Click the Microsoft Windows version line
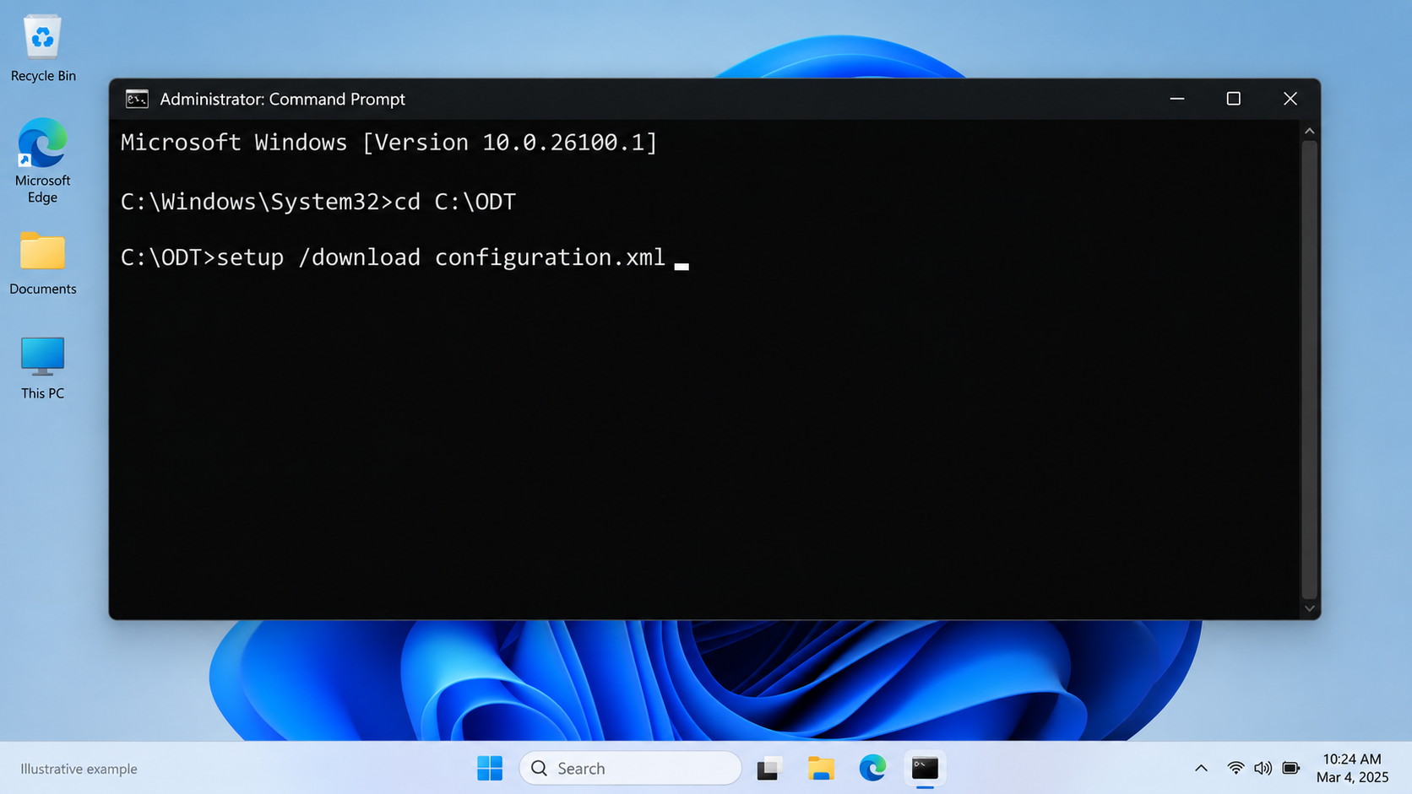 (x=388, y=143)
